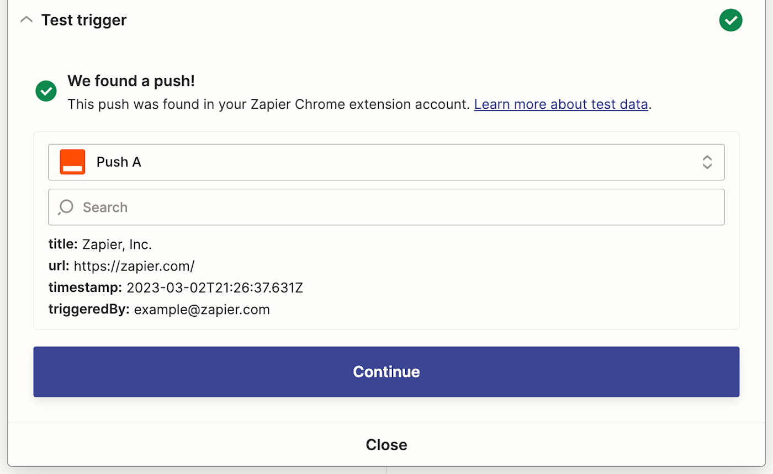Click the bold "timestamp:" field label
The image size is (773, 474).
tap(85, 287)
